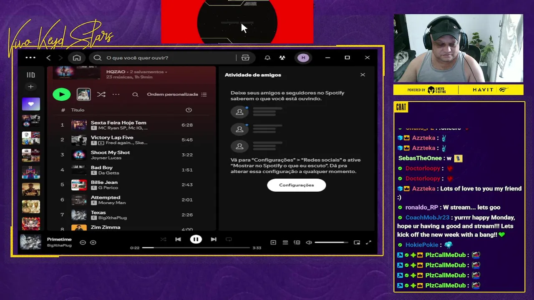The height and width of the screenshot is (300, 534).
Task: Open the Spotify Home page
Action: coord(77,58)
